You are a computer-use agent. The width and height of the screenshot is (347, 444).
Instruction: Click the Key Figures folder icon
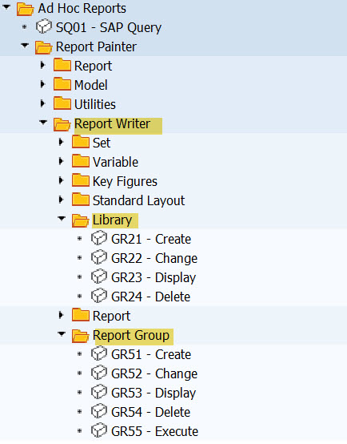81,180
